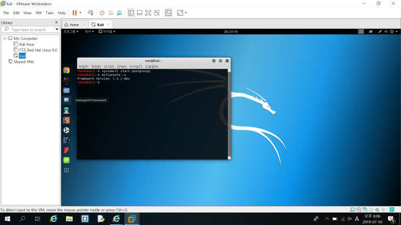Toggle the thumbnail bar view button
The width and height of the screenshot is (401, 225).
click(x=140, y=13)
